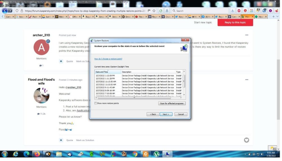Image resolution: width=282 pixels, height=161 pixels.
Task: Click the padlock site security icon
Action: tap(22, 11)
